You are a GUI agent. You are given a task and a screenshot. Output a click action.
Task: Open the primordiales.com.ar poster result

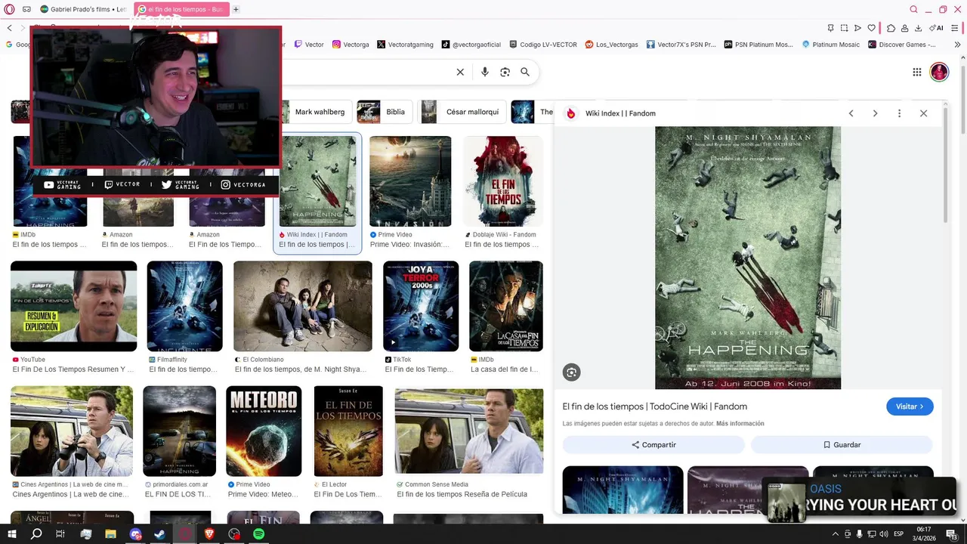[x=180, y=431]
